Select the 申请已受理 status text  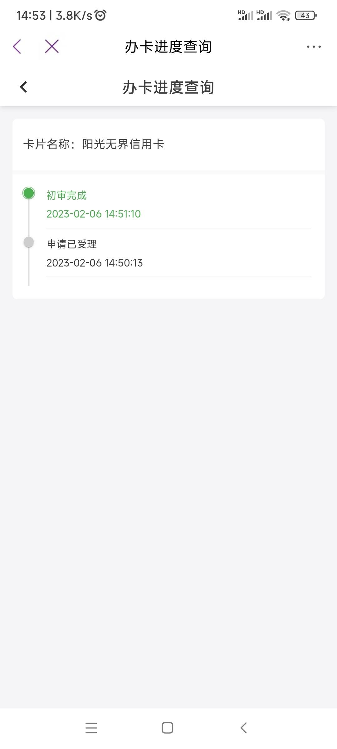72,244
